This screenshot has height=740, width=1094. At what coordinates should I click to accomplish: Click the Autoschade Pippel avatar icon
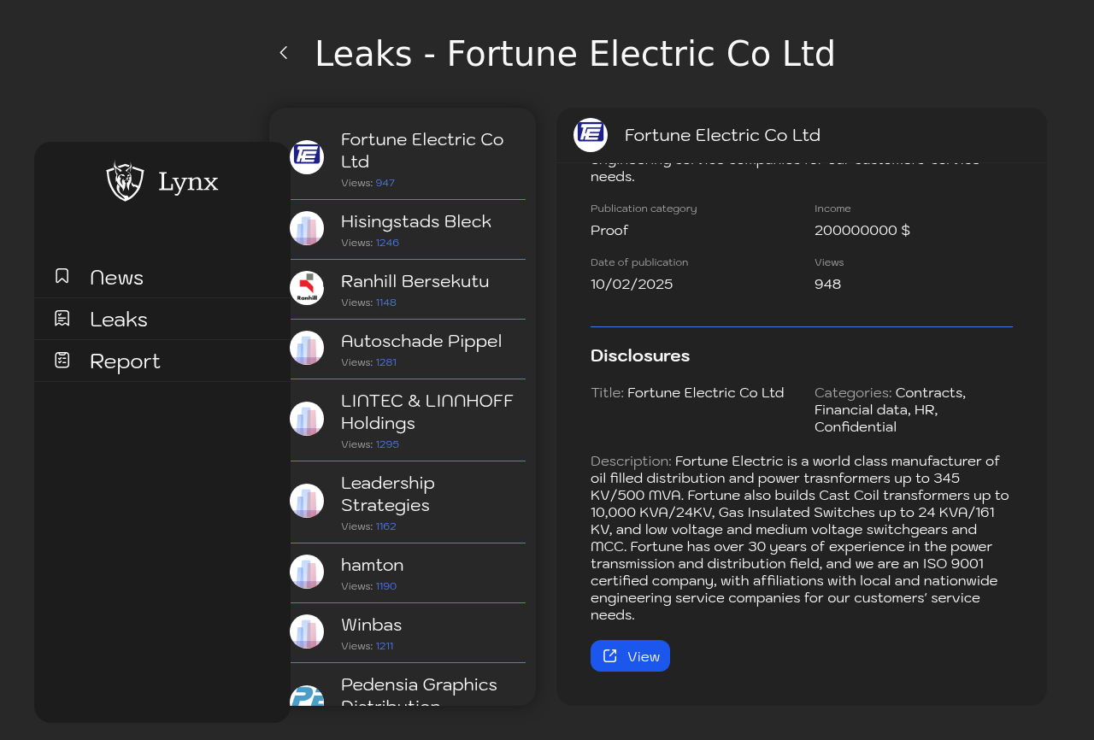point(307,348)
